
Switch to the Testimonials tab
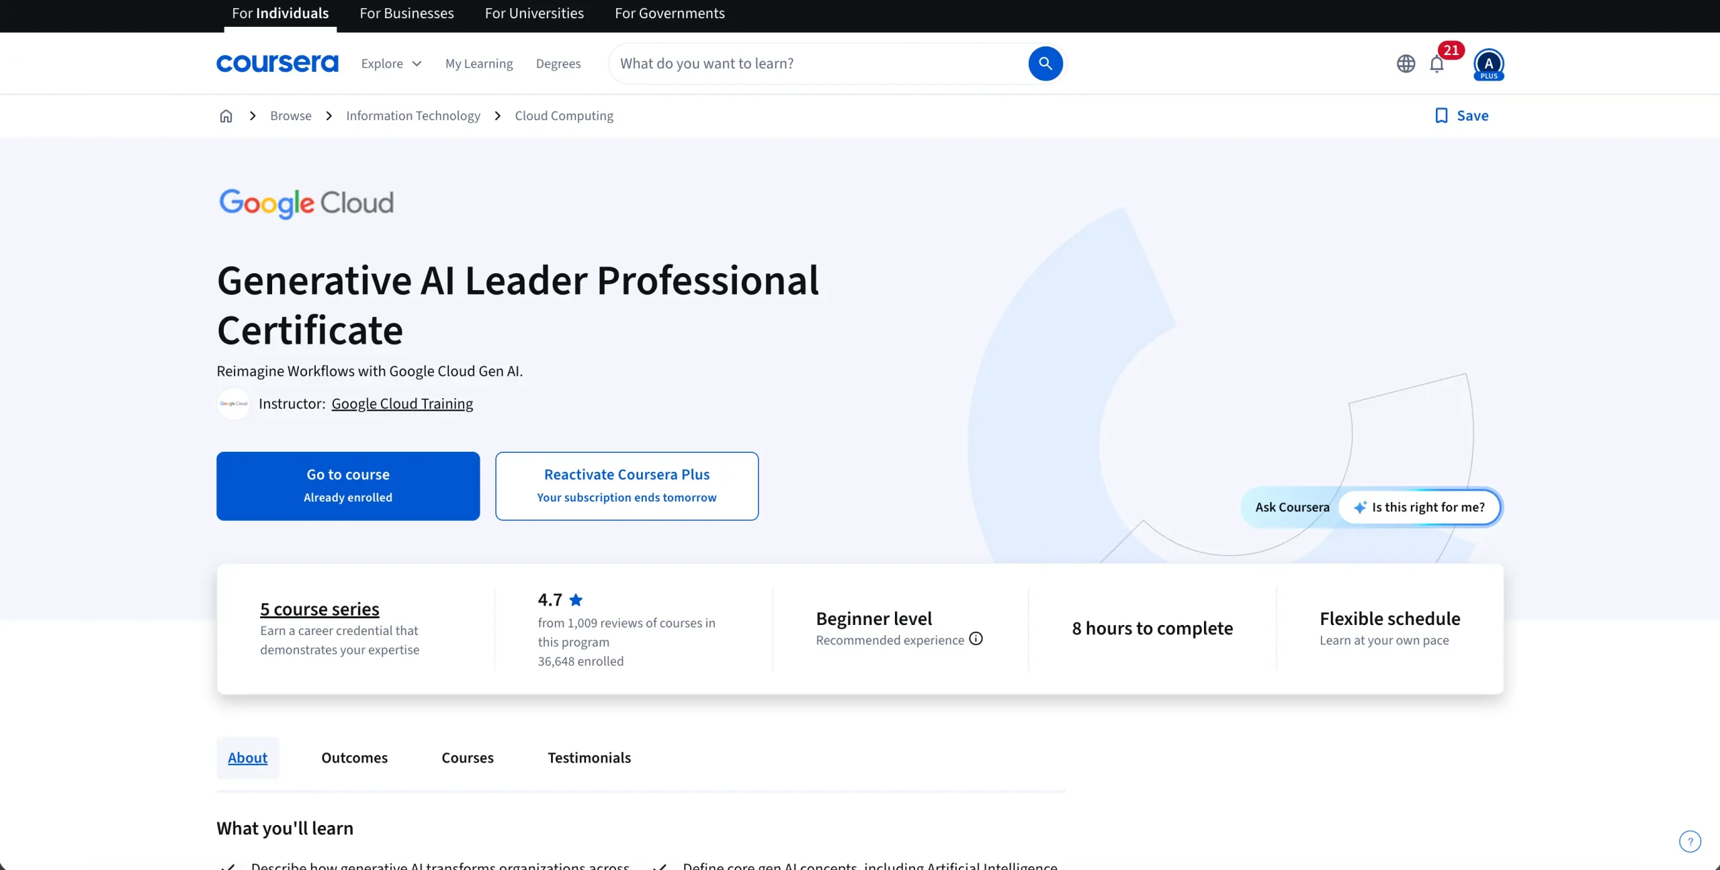589,758
